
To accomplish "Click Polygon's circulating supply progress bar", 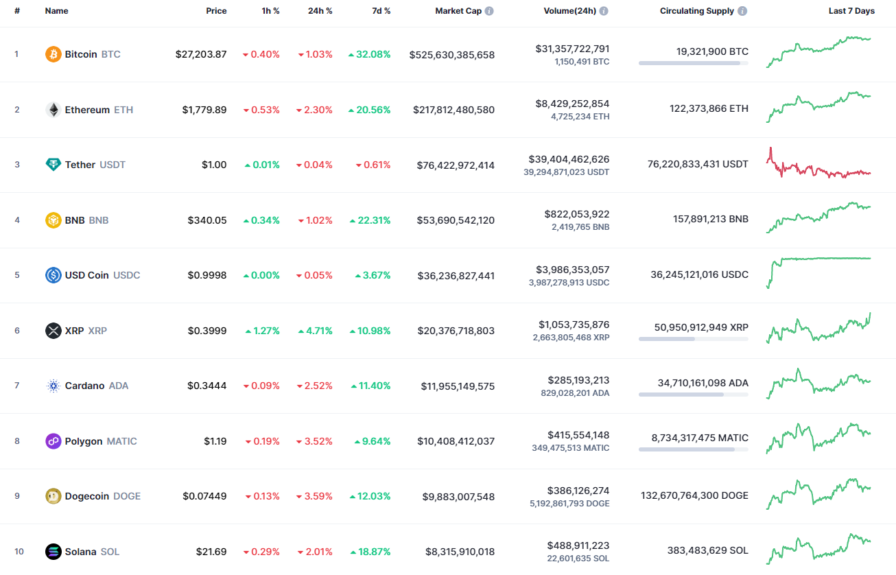I will pyautogui.click(x=694, y=449).
